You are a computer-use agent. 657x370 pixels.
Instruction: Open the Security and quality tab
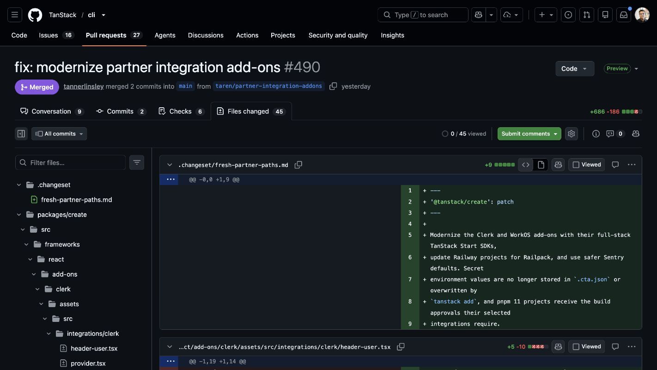pos(338,35)
